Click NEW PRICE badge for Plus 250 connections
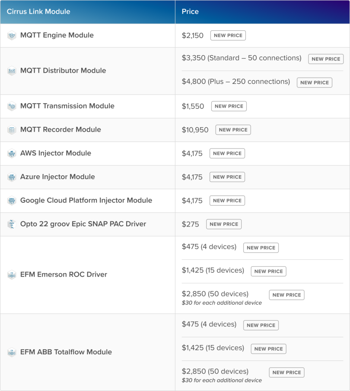The image size is (350, 391). 315,82
